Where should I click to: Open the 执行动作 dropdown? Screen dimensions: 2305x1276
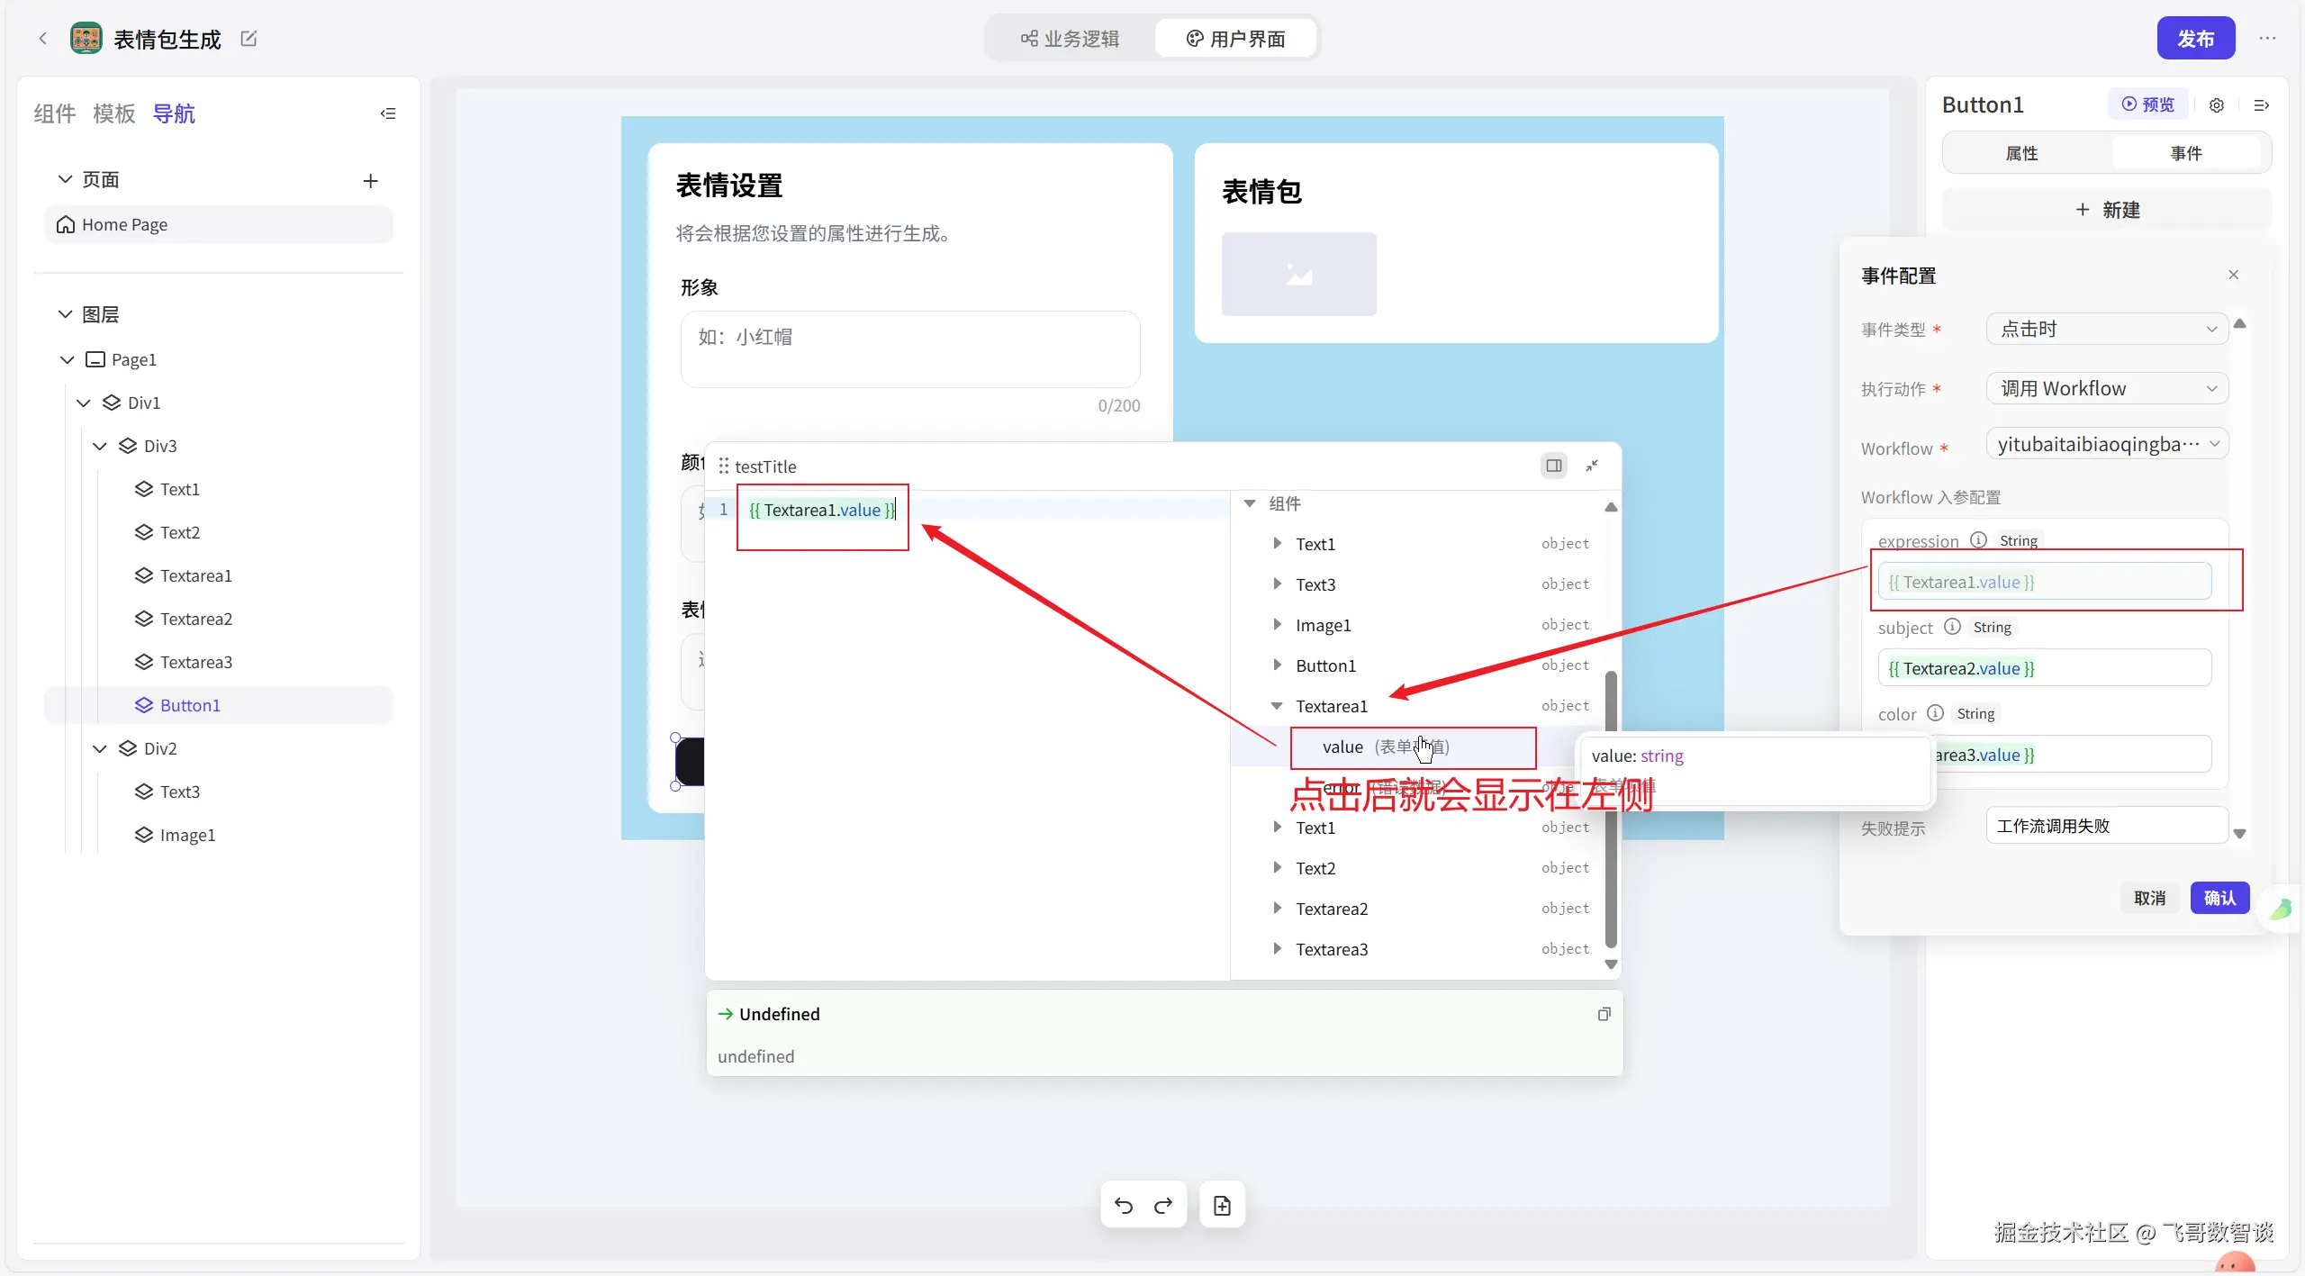[x=2107, y=388]
